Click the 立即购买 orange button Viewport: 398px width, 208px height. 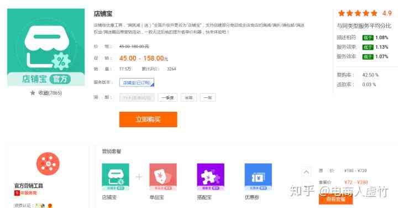click(x=148, y=119)
